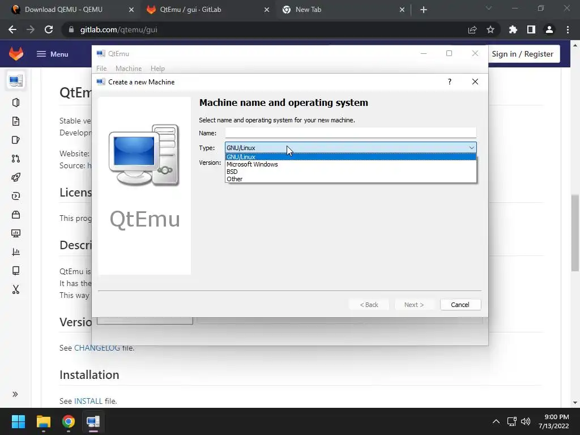
Task: Open Chrome extensions puzzle icon
Action: (x=513, y=29)
